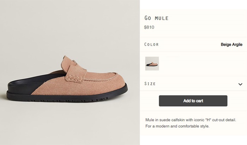Click the Go Mule product title
This screenshot has height=145, width=247.
coord(156,18)
